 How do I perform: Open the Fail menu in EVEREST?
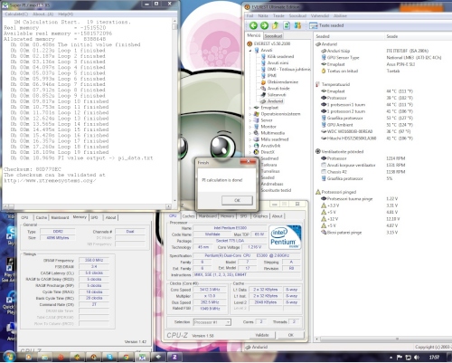[250, 15]
